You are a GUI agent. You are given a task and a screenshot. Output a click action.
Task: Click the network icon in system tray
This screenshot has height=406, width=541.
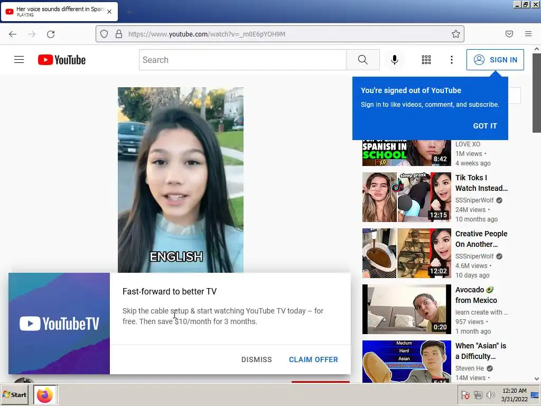pyautogui.click(x=478, y=395)
